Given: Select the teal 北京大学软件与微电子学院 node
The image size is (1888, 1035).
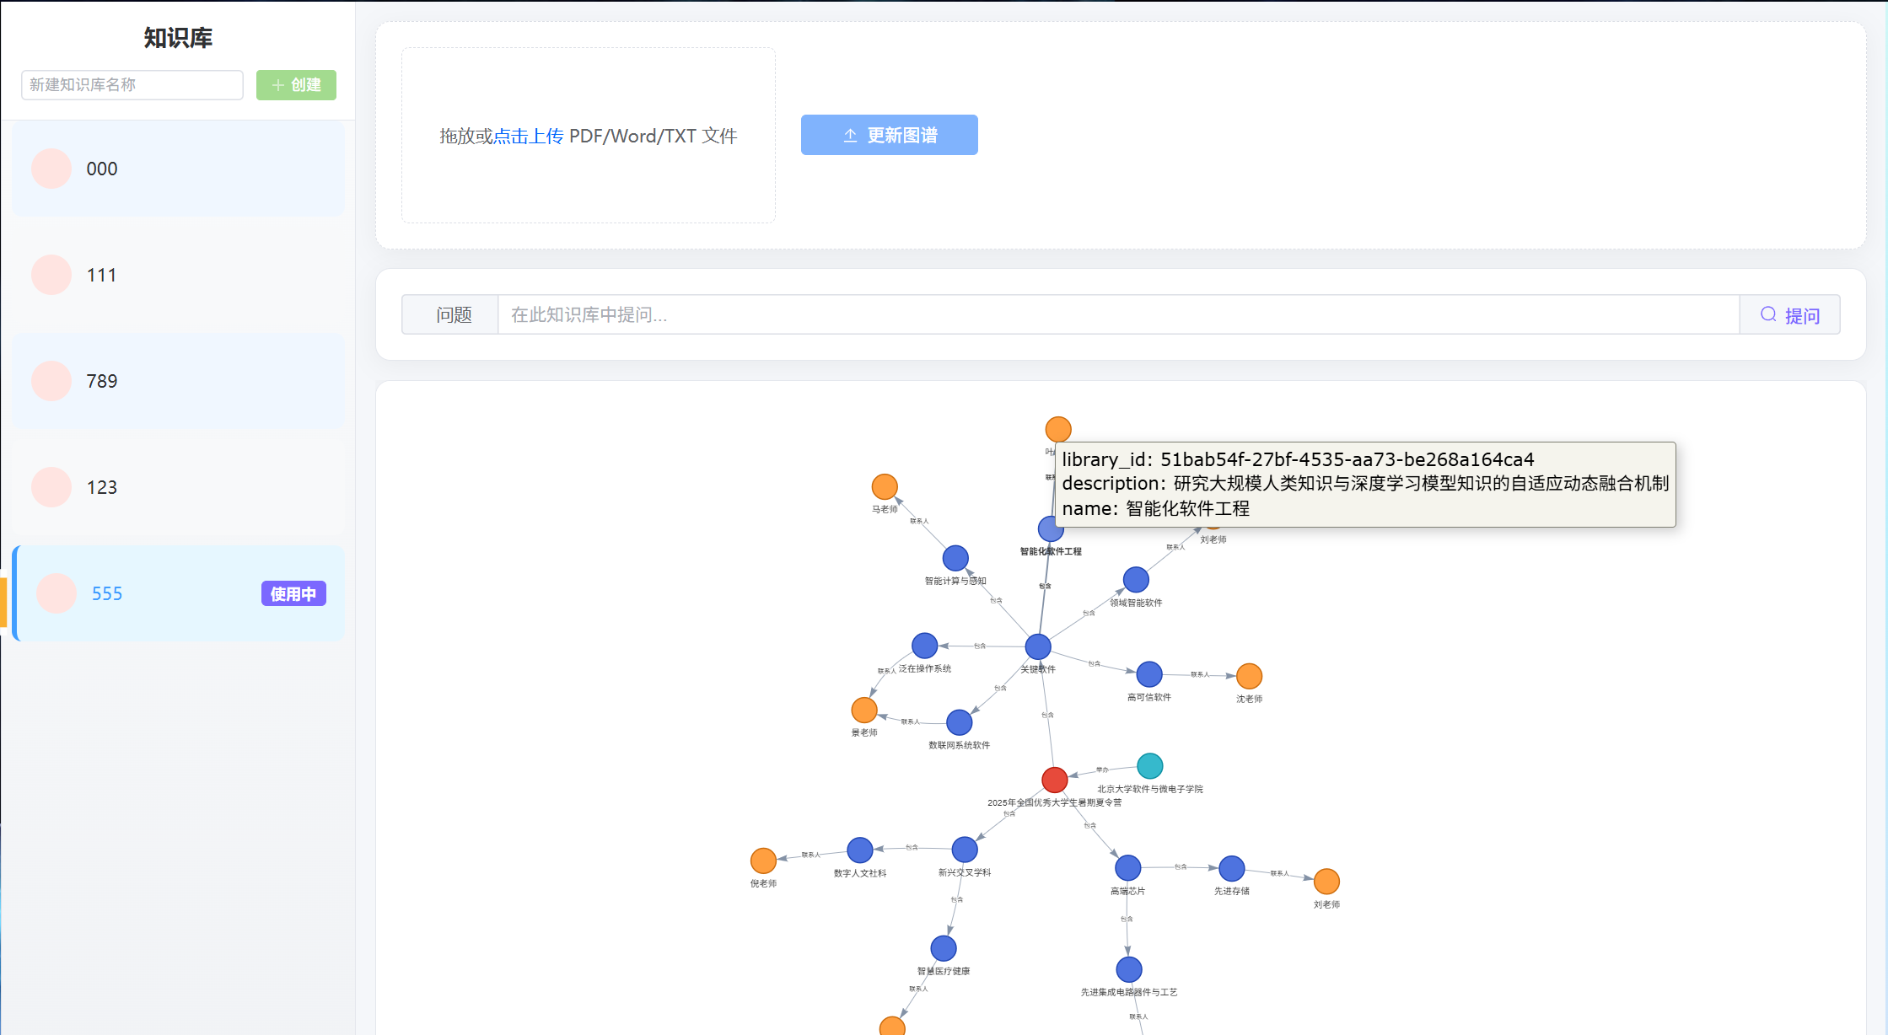Looking at the screenshot, I should pyautogui.click(x=1149, y=766).
